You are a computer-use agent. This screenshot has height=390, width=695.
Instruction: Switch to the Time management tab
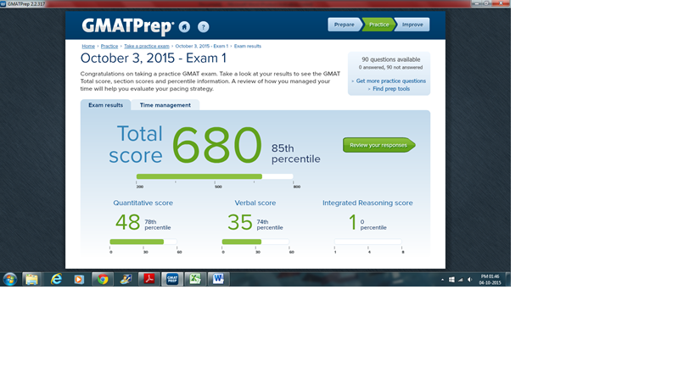coord(165,105)
